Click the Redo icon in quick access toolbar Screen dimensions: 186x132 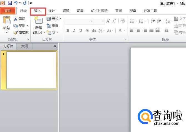pos(25,3)
